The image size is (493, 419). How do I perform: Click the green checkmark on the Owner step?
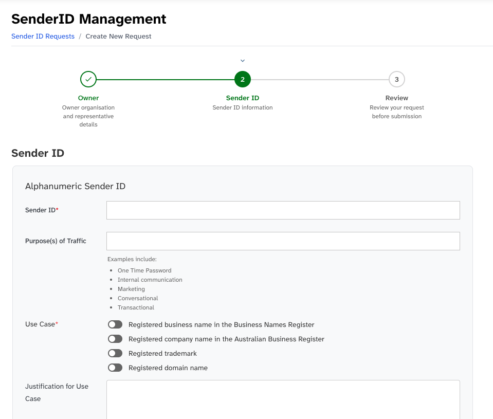tap(88, 79)
